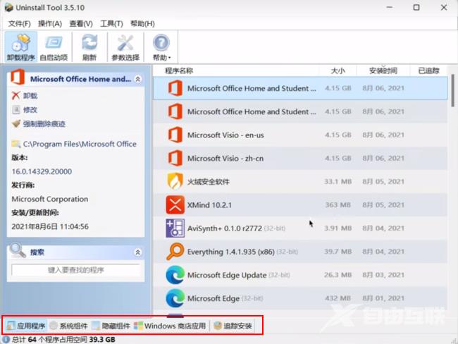Open the C:\Program Files\Microsoft Office folder link

(74, 144)
